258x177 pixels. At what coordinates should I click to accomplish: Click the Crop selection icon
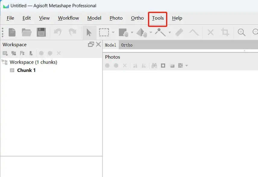(225, 32)
